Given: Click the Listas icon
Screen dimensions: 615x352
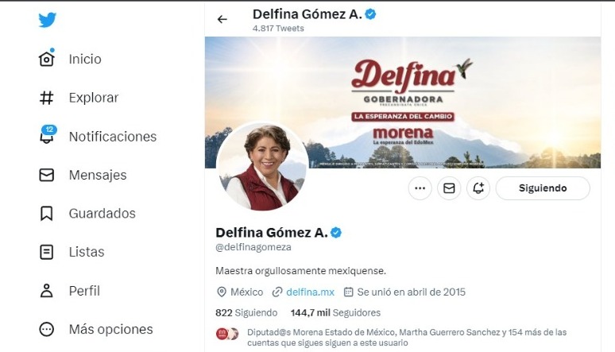Looking at the screenshot, I should click(x=47, y=252).
